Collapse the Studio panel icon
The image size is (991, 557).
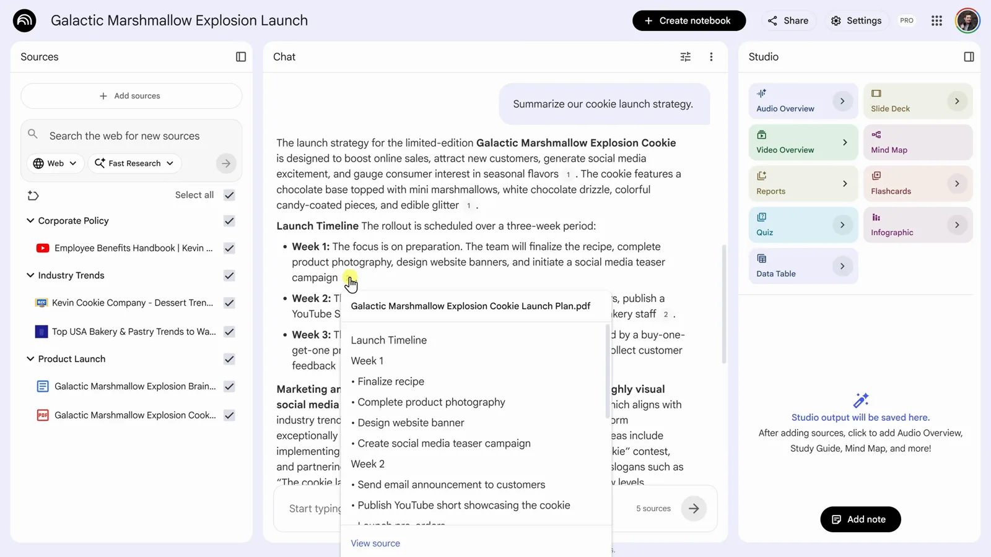969,57
